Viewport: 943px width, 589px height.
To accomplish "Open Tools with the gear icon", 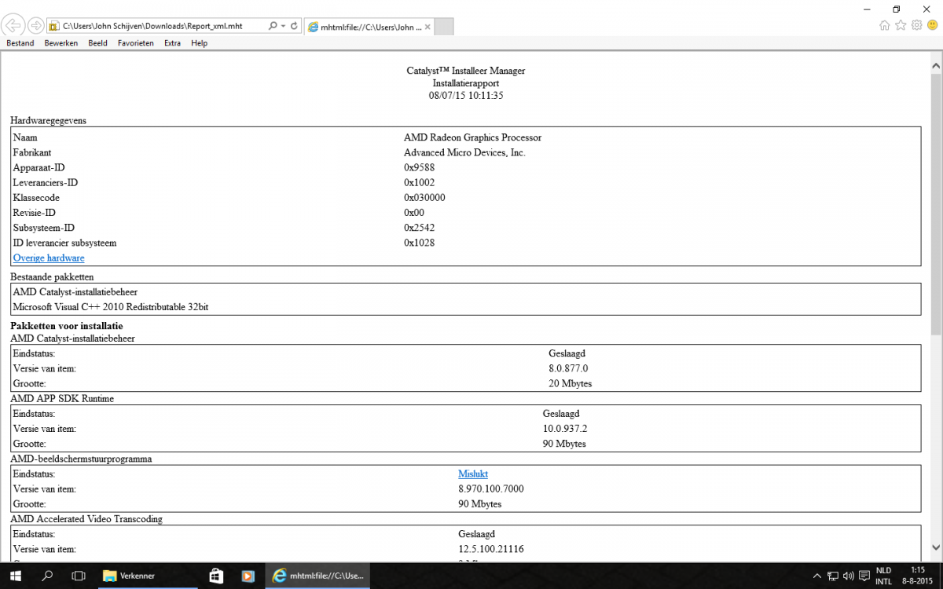I will click(916, 26).
